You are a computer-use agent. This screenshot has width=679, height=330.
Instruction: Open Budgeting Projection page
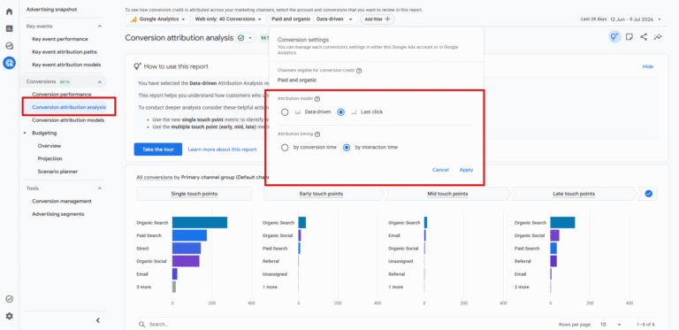coord(50,159)
